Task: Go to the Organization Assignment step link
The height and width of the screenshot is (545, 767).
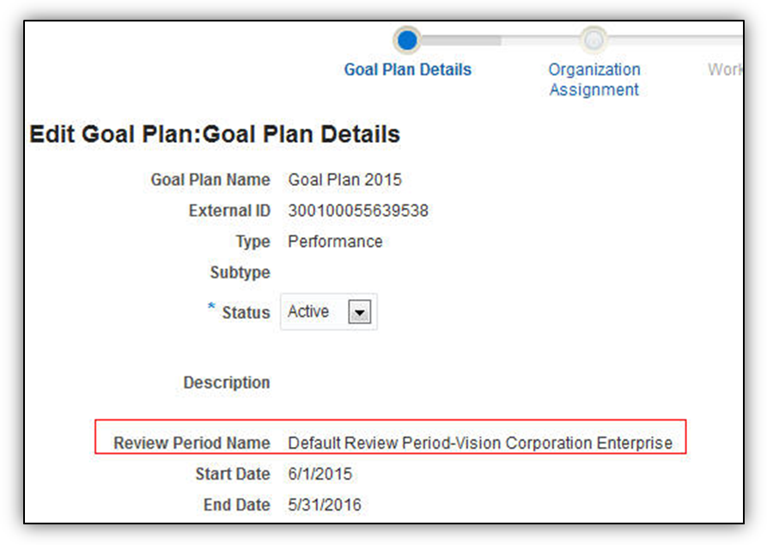Action: [x=594, y=79]
